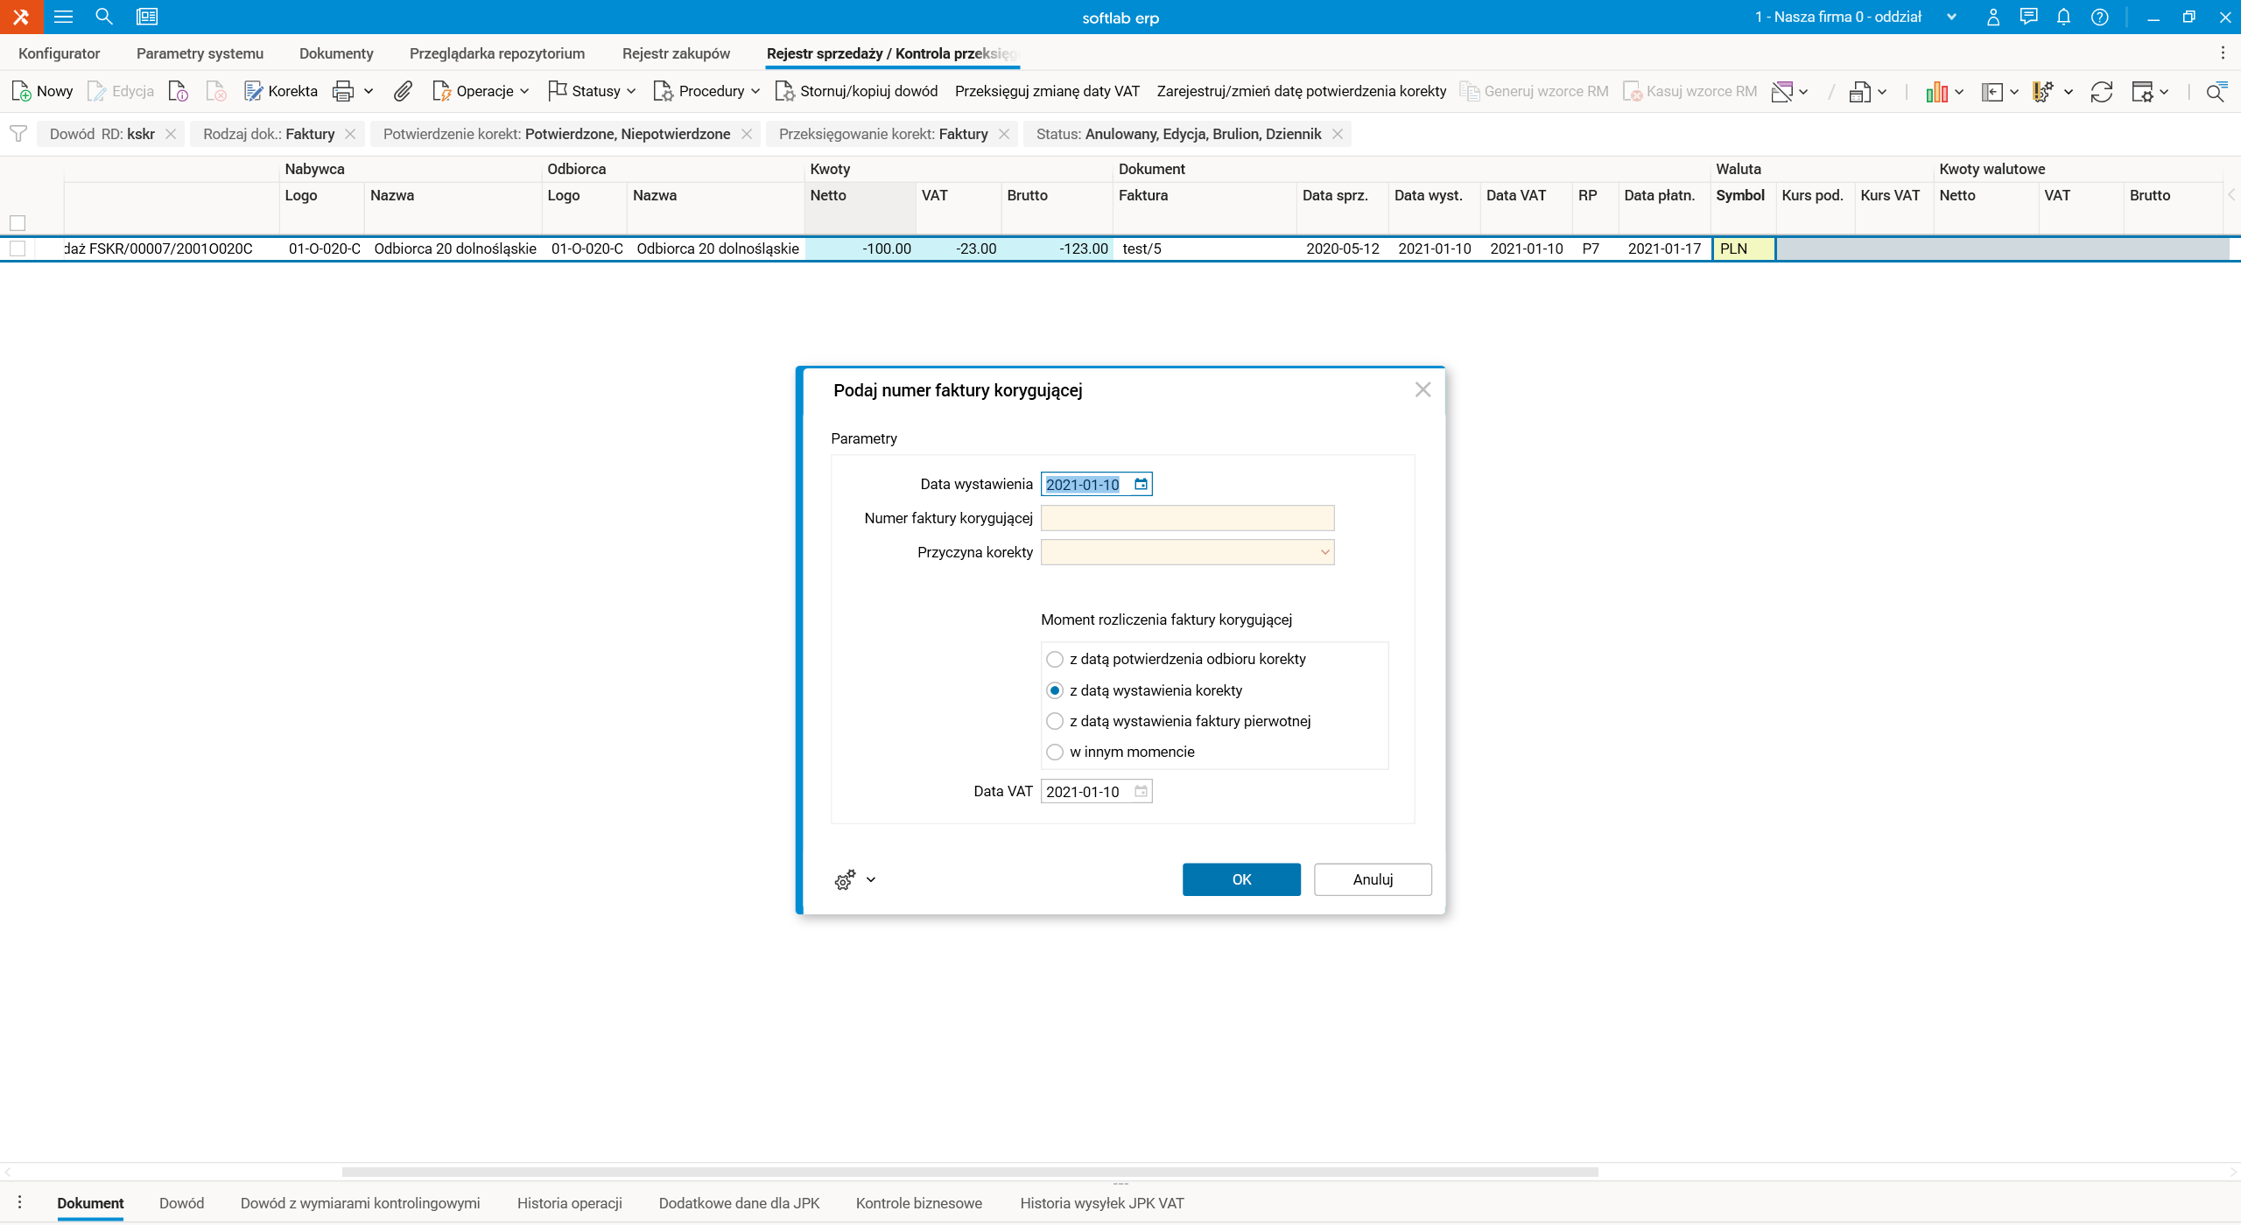
Task: Select 'z datą potwierdzenia odbioru korekty' option
Action: 1055,659
